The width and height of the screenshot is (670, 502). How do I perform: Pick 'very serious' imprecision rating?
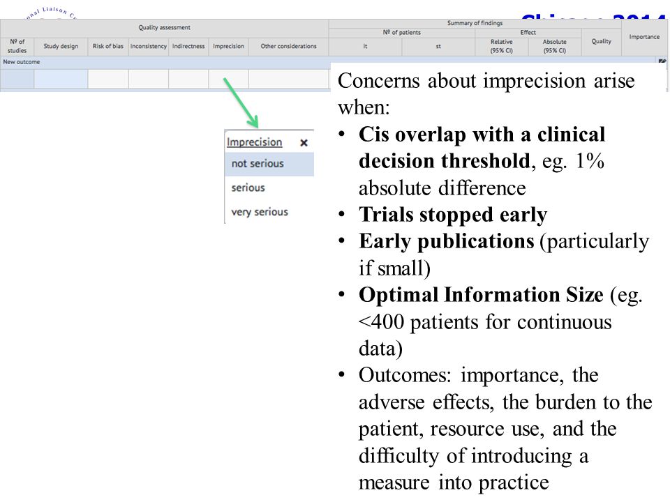coord(269,212)
